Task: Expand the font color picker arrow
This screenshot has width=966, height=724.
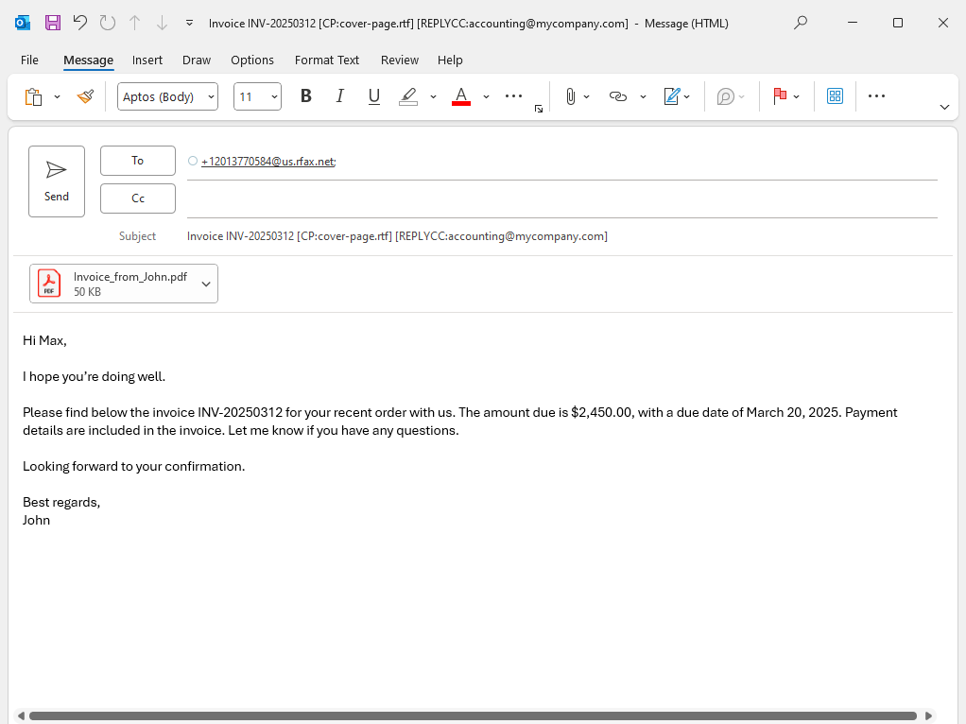Action: (486, 96)
